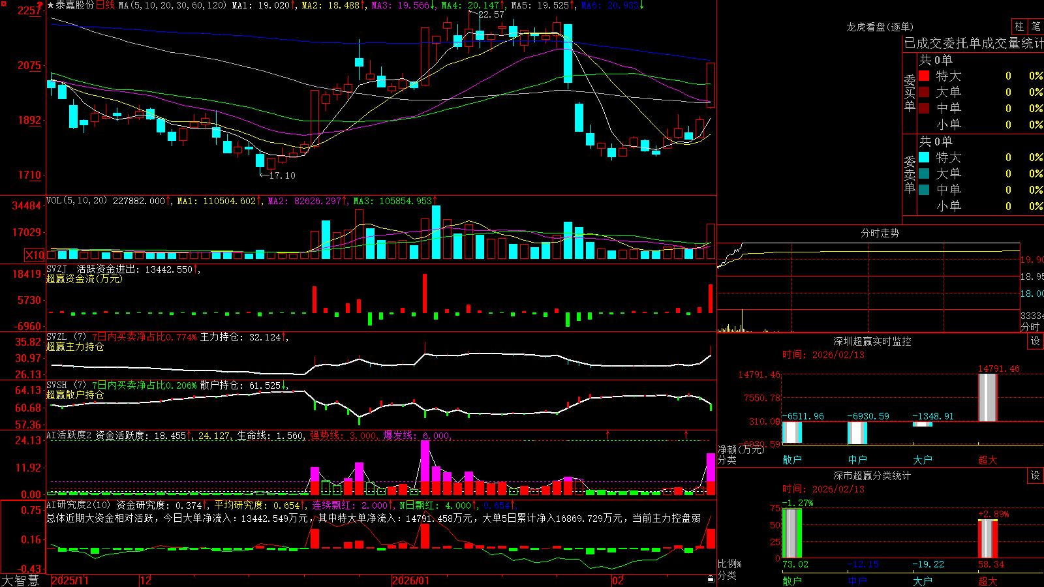The width and height of the screenshot is (1044, 587).
Task: Toggle the 笔 tick view button
Action: (x=1036, y=27)
